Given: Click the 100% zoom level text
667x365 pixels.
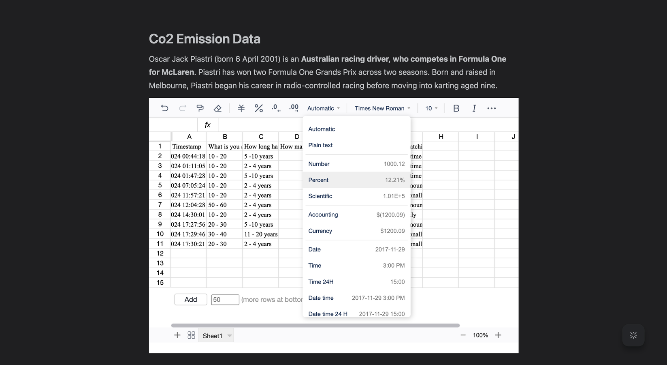Looking at the screenshot, I should click(x=480, y=335).
